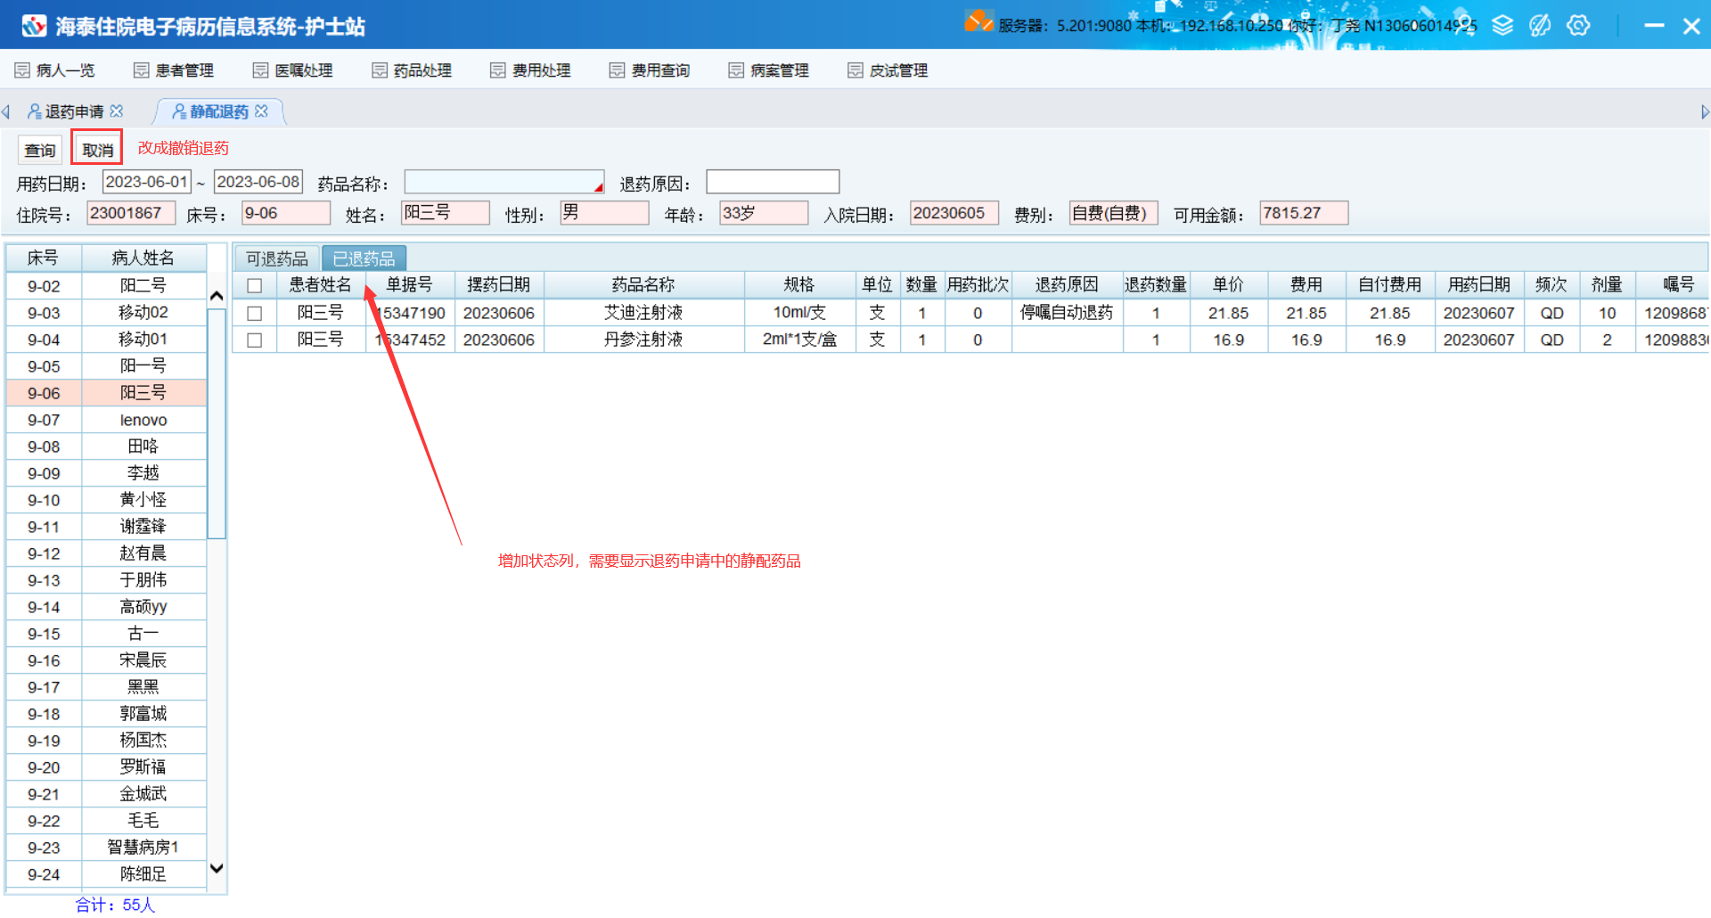This screenshot has height=918, width=1711.
Task: Close the 静配退药 tab
Action: [x=261, y=111]
